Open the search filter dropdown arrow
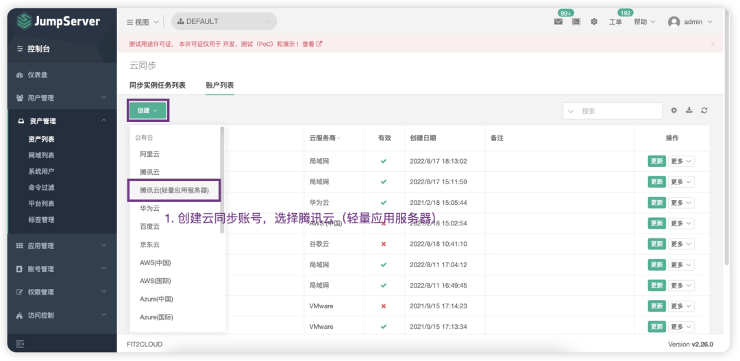The width and height of the screenshot is (740, 361). click(571, 111)
